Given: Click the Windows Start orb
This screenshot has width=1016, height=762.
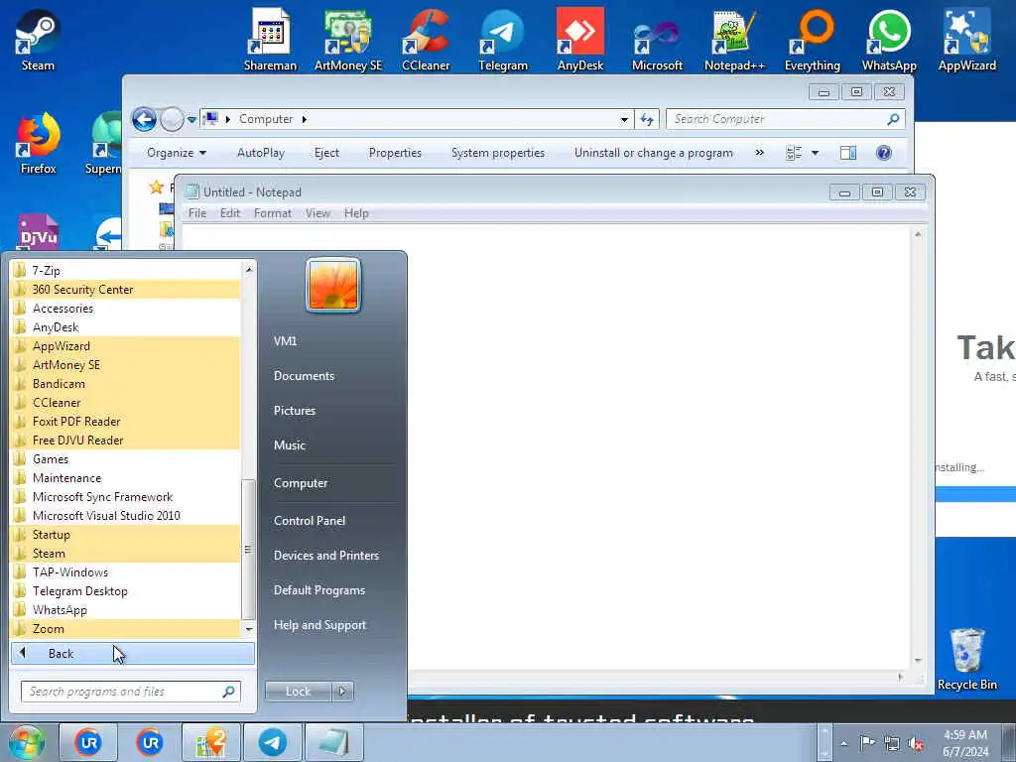Looking at the screenshot, I should click(27, 742).
